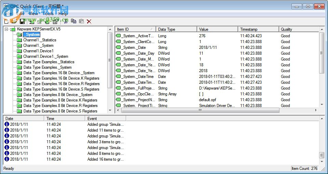Select Data Type Examples.16 Bit Device.R Registers
The width and height of the screenshot is (328, 174).
click(61, 83)
